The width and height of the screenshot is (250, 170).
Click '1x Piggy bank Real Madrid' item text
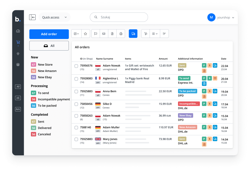pos(137,80)
